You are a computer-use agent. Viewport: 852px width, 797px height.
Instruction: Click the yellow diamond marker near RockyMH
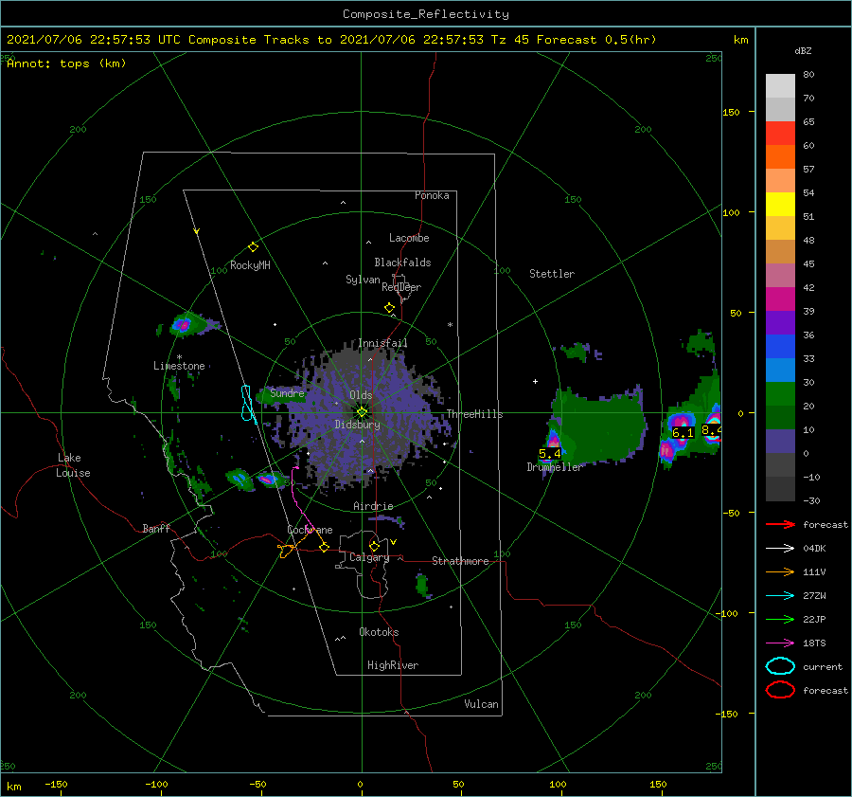[x=253, y=247]
